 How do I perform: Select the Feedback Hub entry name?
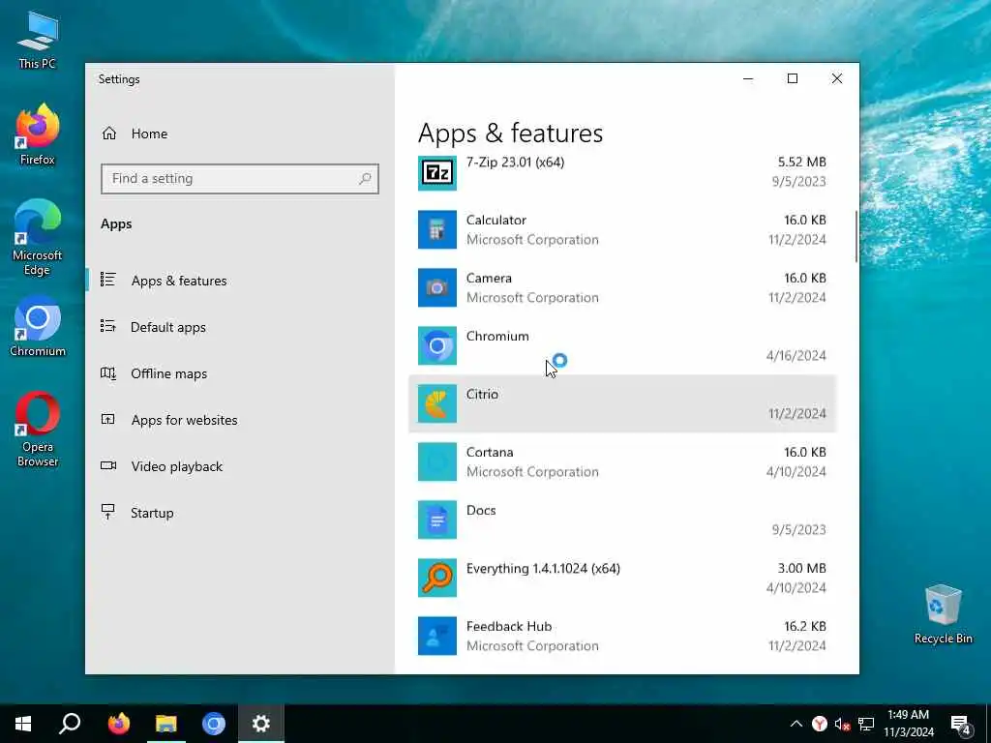coord(509,627)
